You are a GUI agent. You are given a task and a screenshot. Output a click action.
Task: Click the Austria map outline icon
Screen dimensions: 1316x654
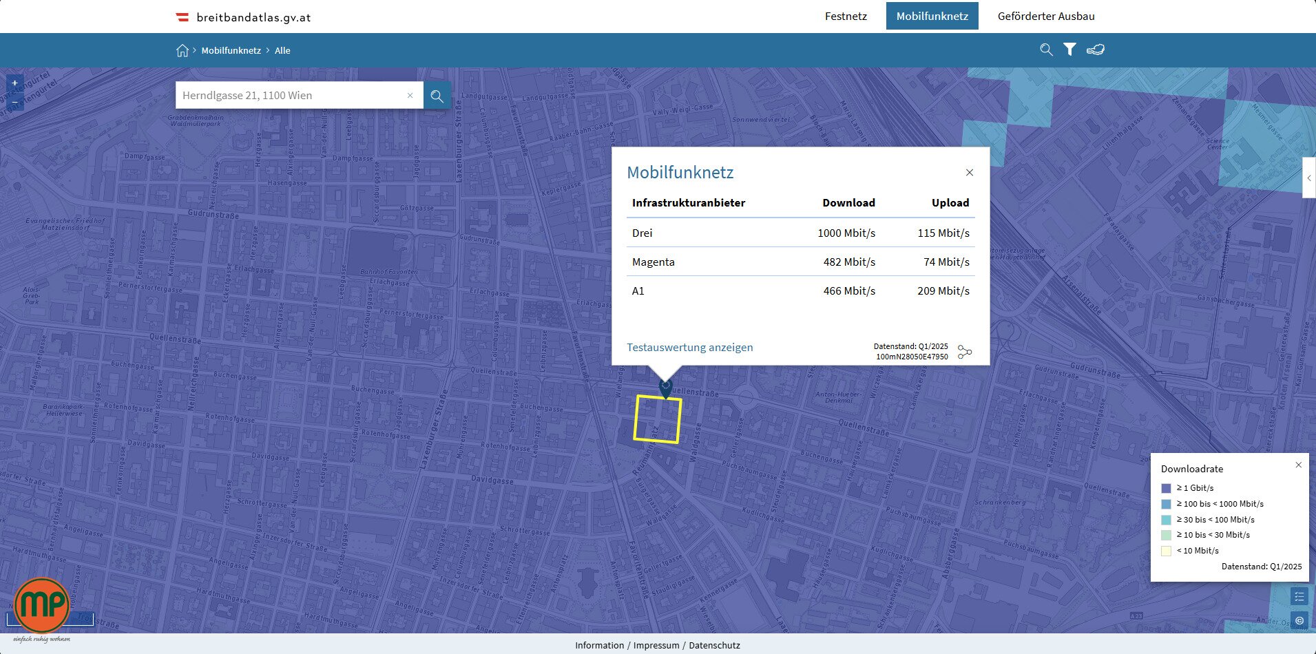1095,50
